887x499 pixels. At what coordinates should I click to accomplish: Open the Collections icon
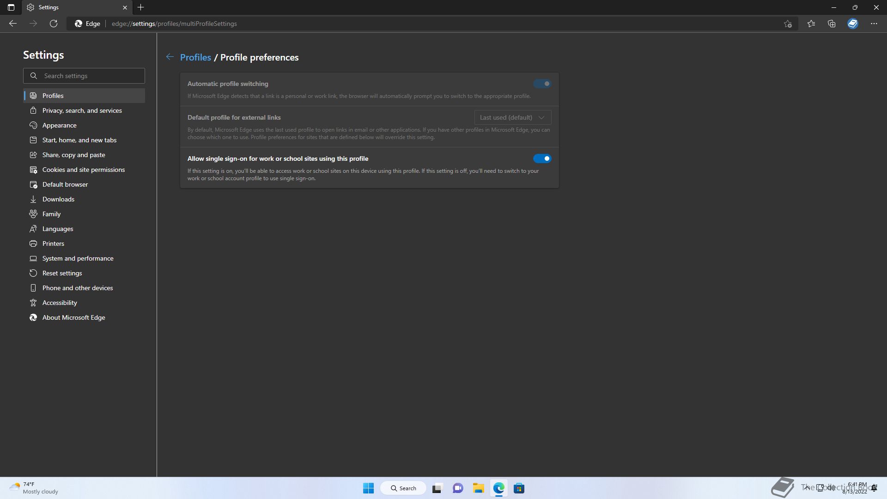(x=832, y=24)
